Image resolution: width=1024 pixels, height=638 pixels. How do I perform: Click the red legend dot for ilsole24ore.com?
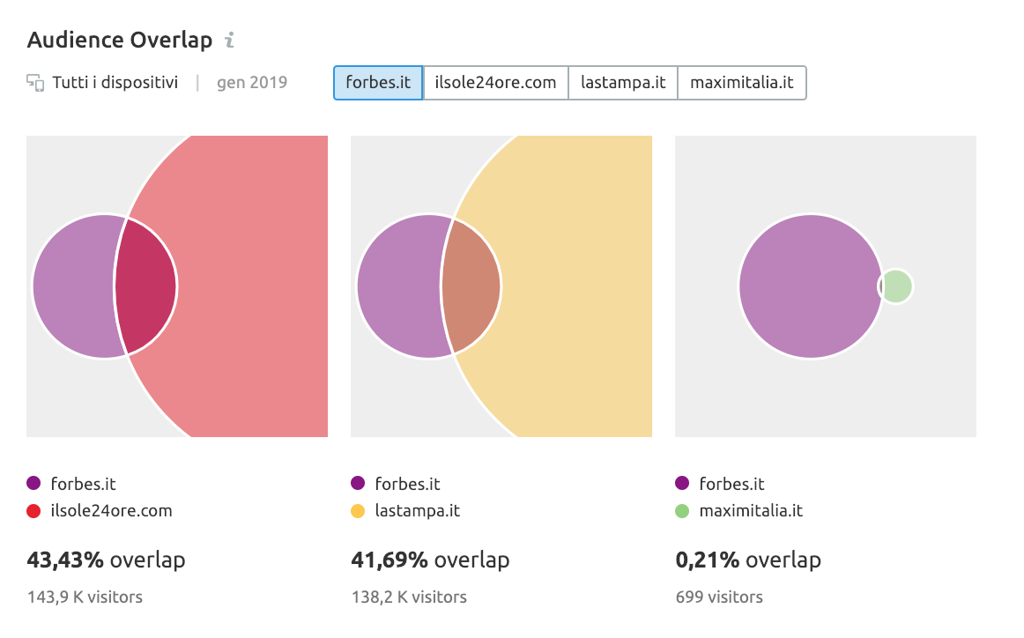point(33,511)
